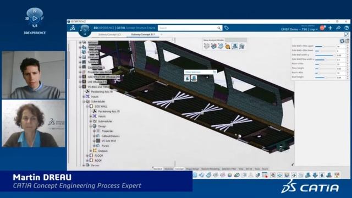Collapse the Submodules node under VS module
The width and height of the screenshot is (352, 198).
[x=84, y=102]
